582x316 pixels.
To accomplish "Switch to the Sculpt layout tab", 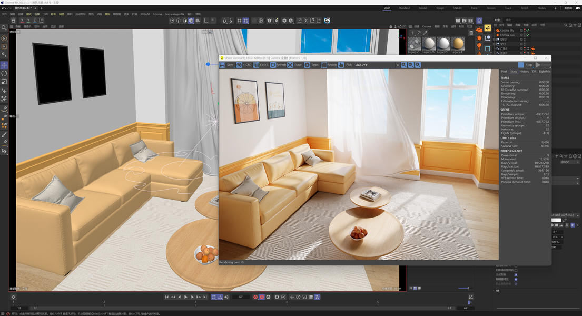I will click(x=440, y=8).
